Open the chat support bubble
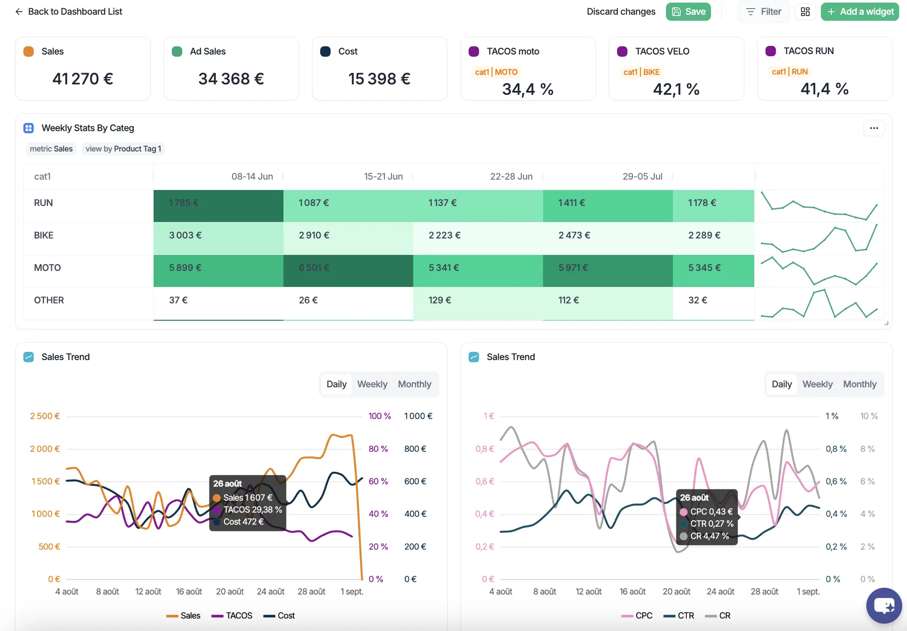Viewport: 907px width, 631px height. [884, 605]
